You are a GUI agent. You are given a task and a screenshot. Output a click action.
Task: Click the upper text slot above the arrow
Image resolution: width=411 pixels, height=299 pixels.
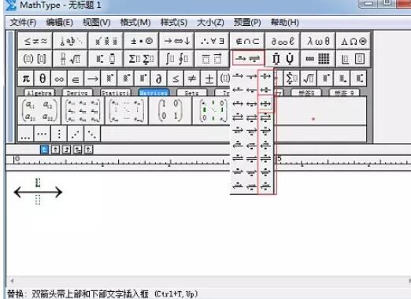click(x=38, y=183)
